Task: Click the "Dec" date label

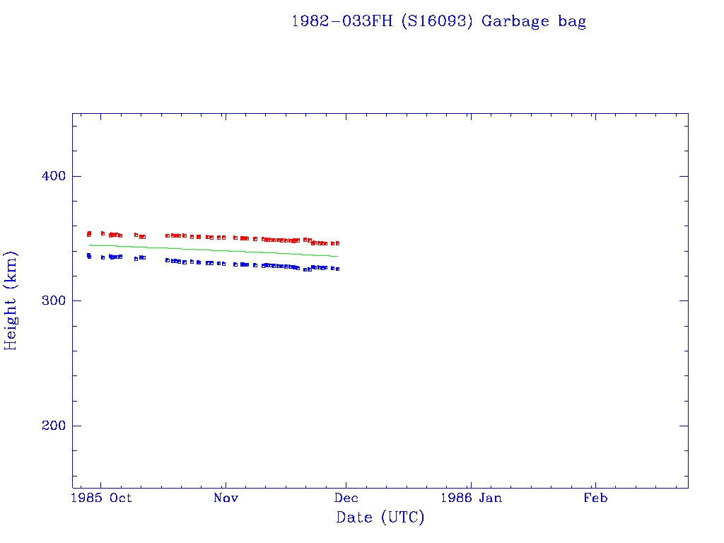Action: click(x=346, y=498)
